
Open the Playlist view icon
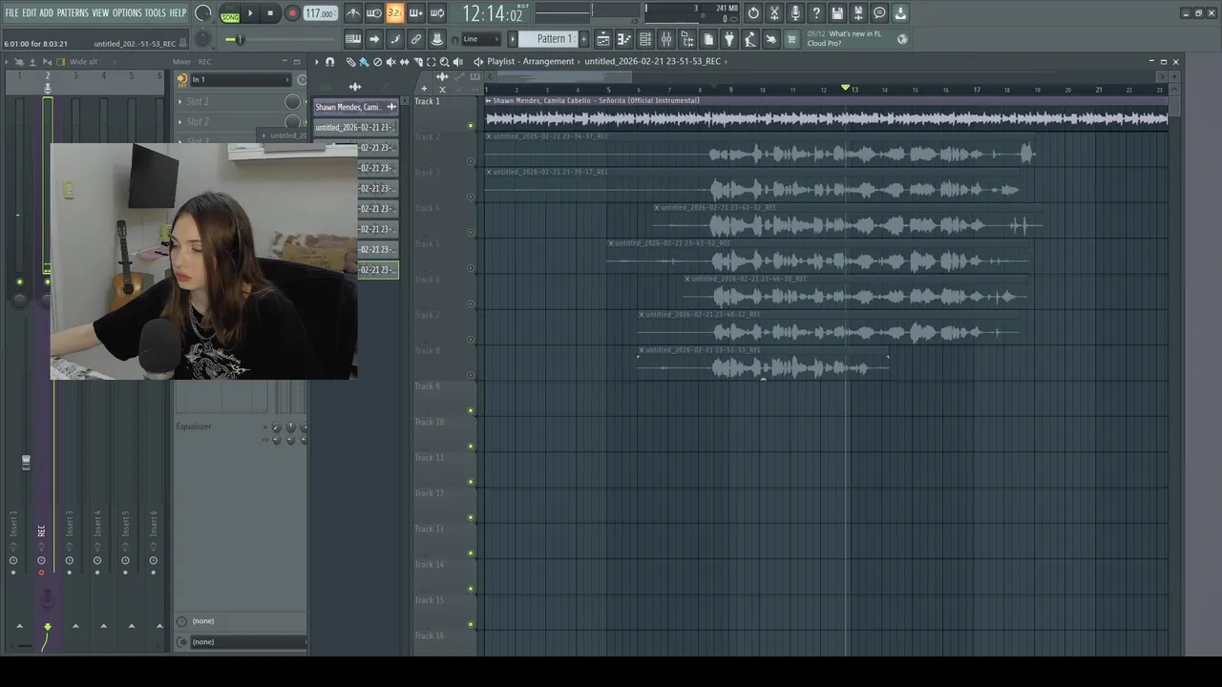pyautogui.click(x=603, y=39)
